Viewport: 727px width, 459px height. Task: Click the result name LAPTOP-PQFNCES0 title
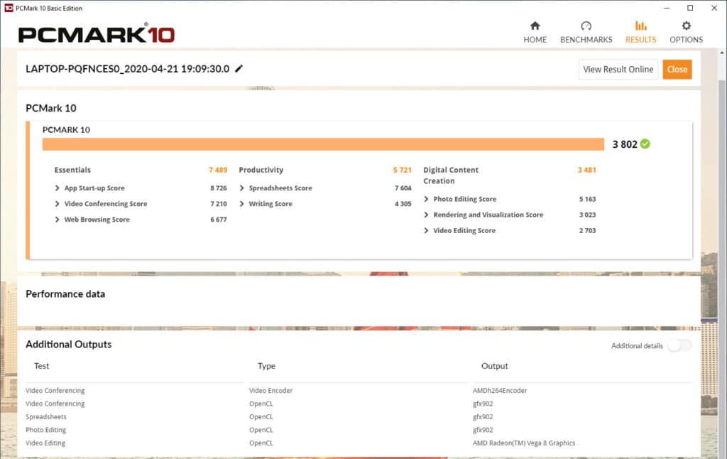coord(128,69)
